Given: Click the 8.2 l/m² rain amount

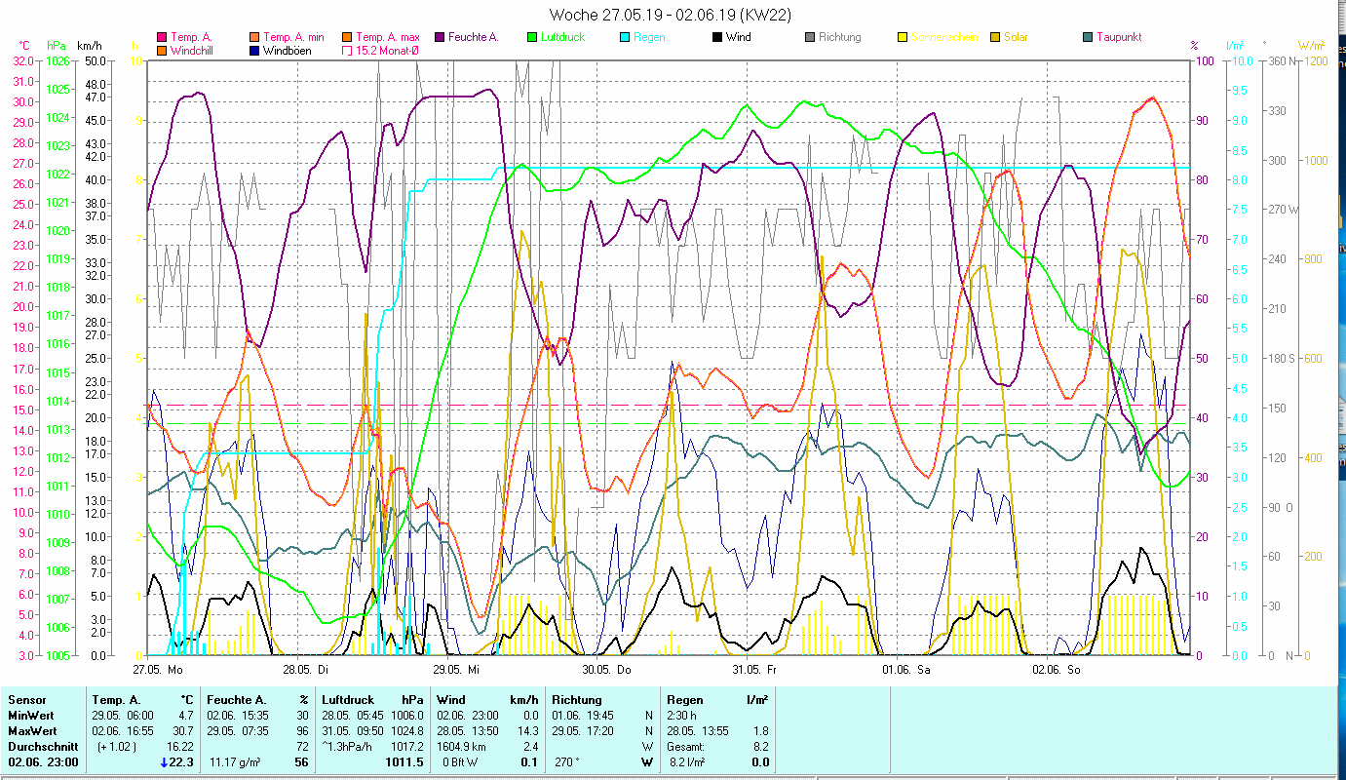Looking at the screenshot, I should pyautogui.click(x=687, y=762).
